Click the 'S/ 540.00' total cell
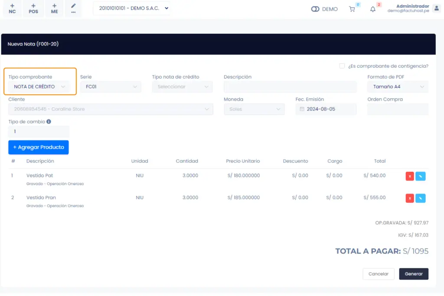The width and height of the screenshot is (444, 296). [374, 176]
